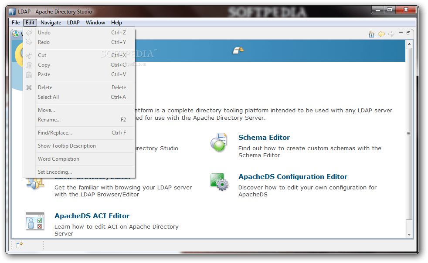Minimize the Welcome view panel
Screen dimensions: 428x263
(401, 32)
